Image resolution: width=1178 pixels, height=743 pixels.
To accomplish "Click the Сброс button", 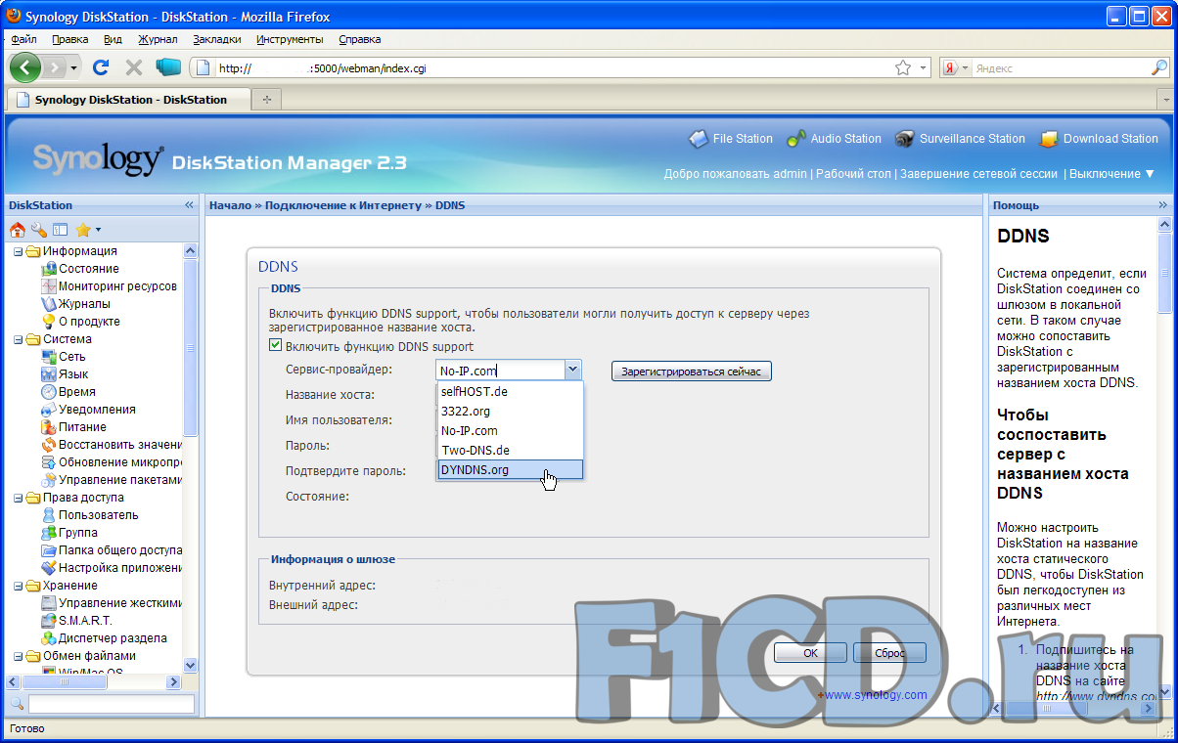I will (889, 653).
